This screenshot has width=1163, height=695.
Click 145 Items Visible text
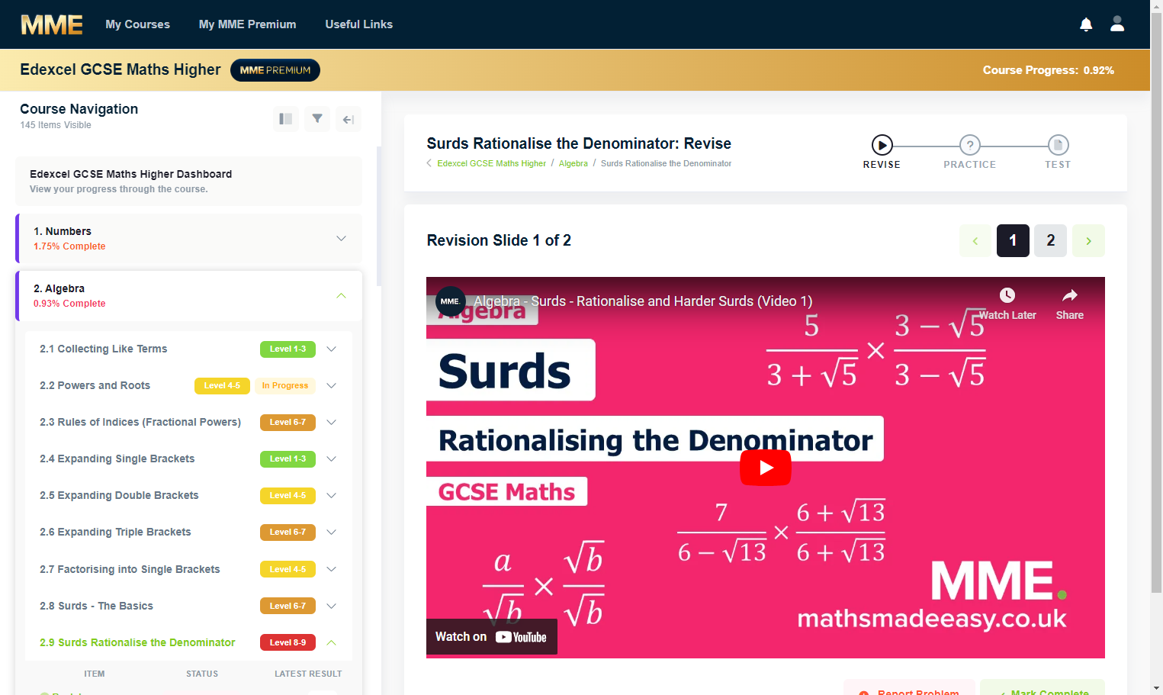pyautogui.click(x=56, y=125)
